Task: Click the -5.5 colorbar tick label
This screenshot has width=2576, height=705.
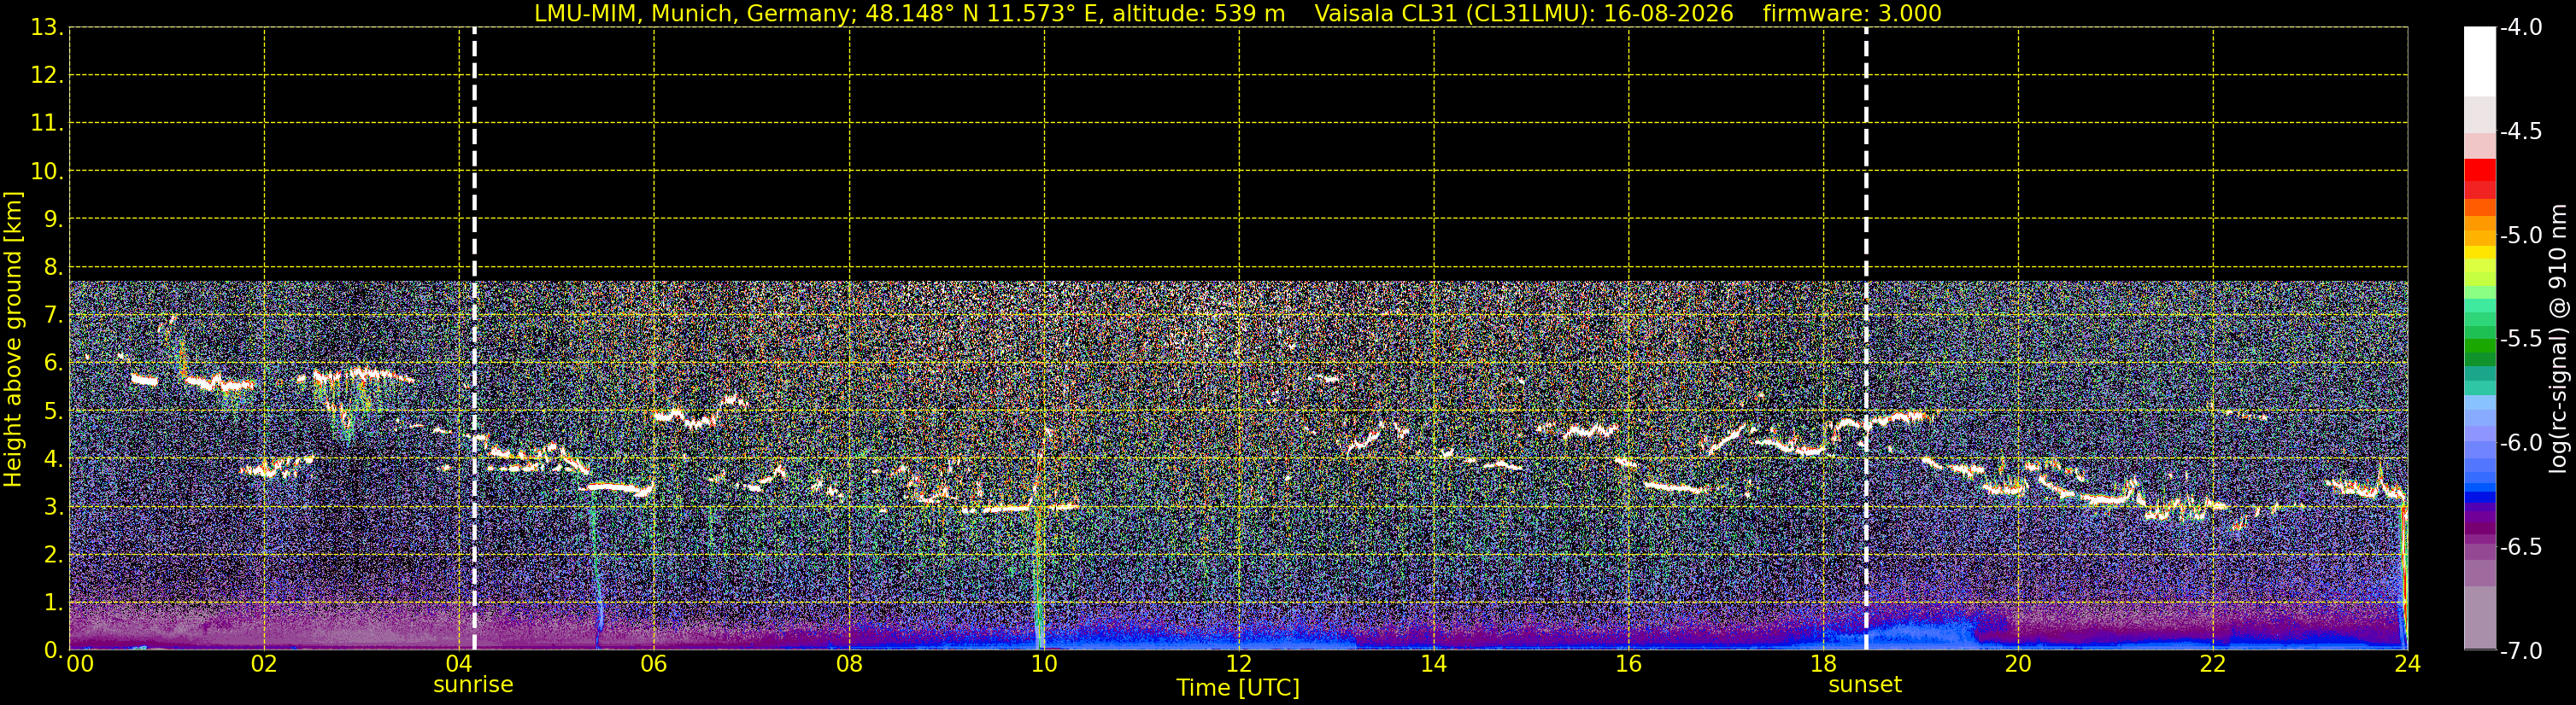Action: [x=2521, y=340]
